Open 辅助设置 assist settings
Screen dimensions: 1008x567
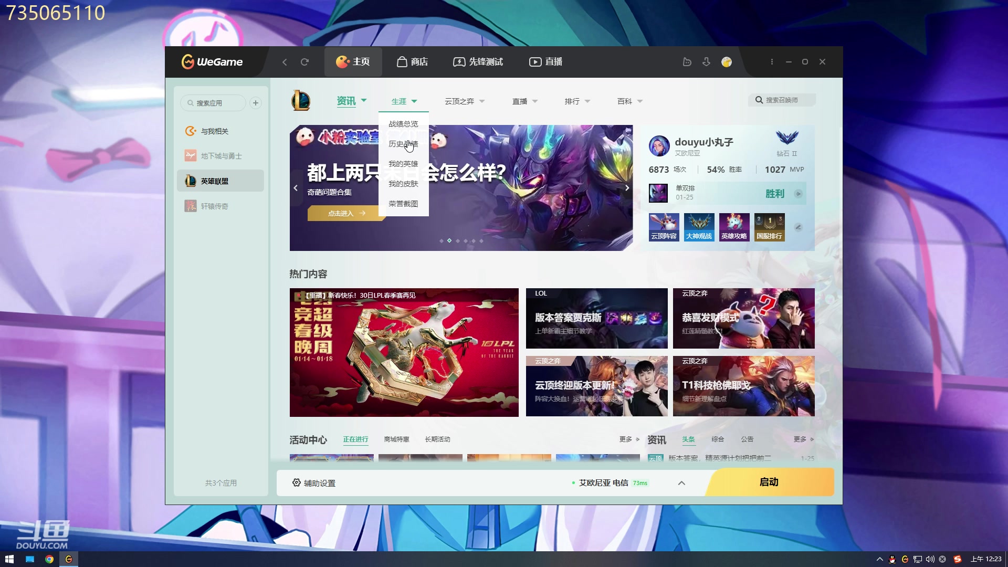click(314, 483)
